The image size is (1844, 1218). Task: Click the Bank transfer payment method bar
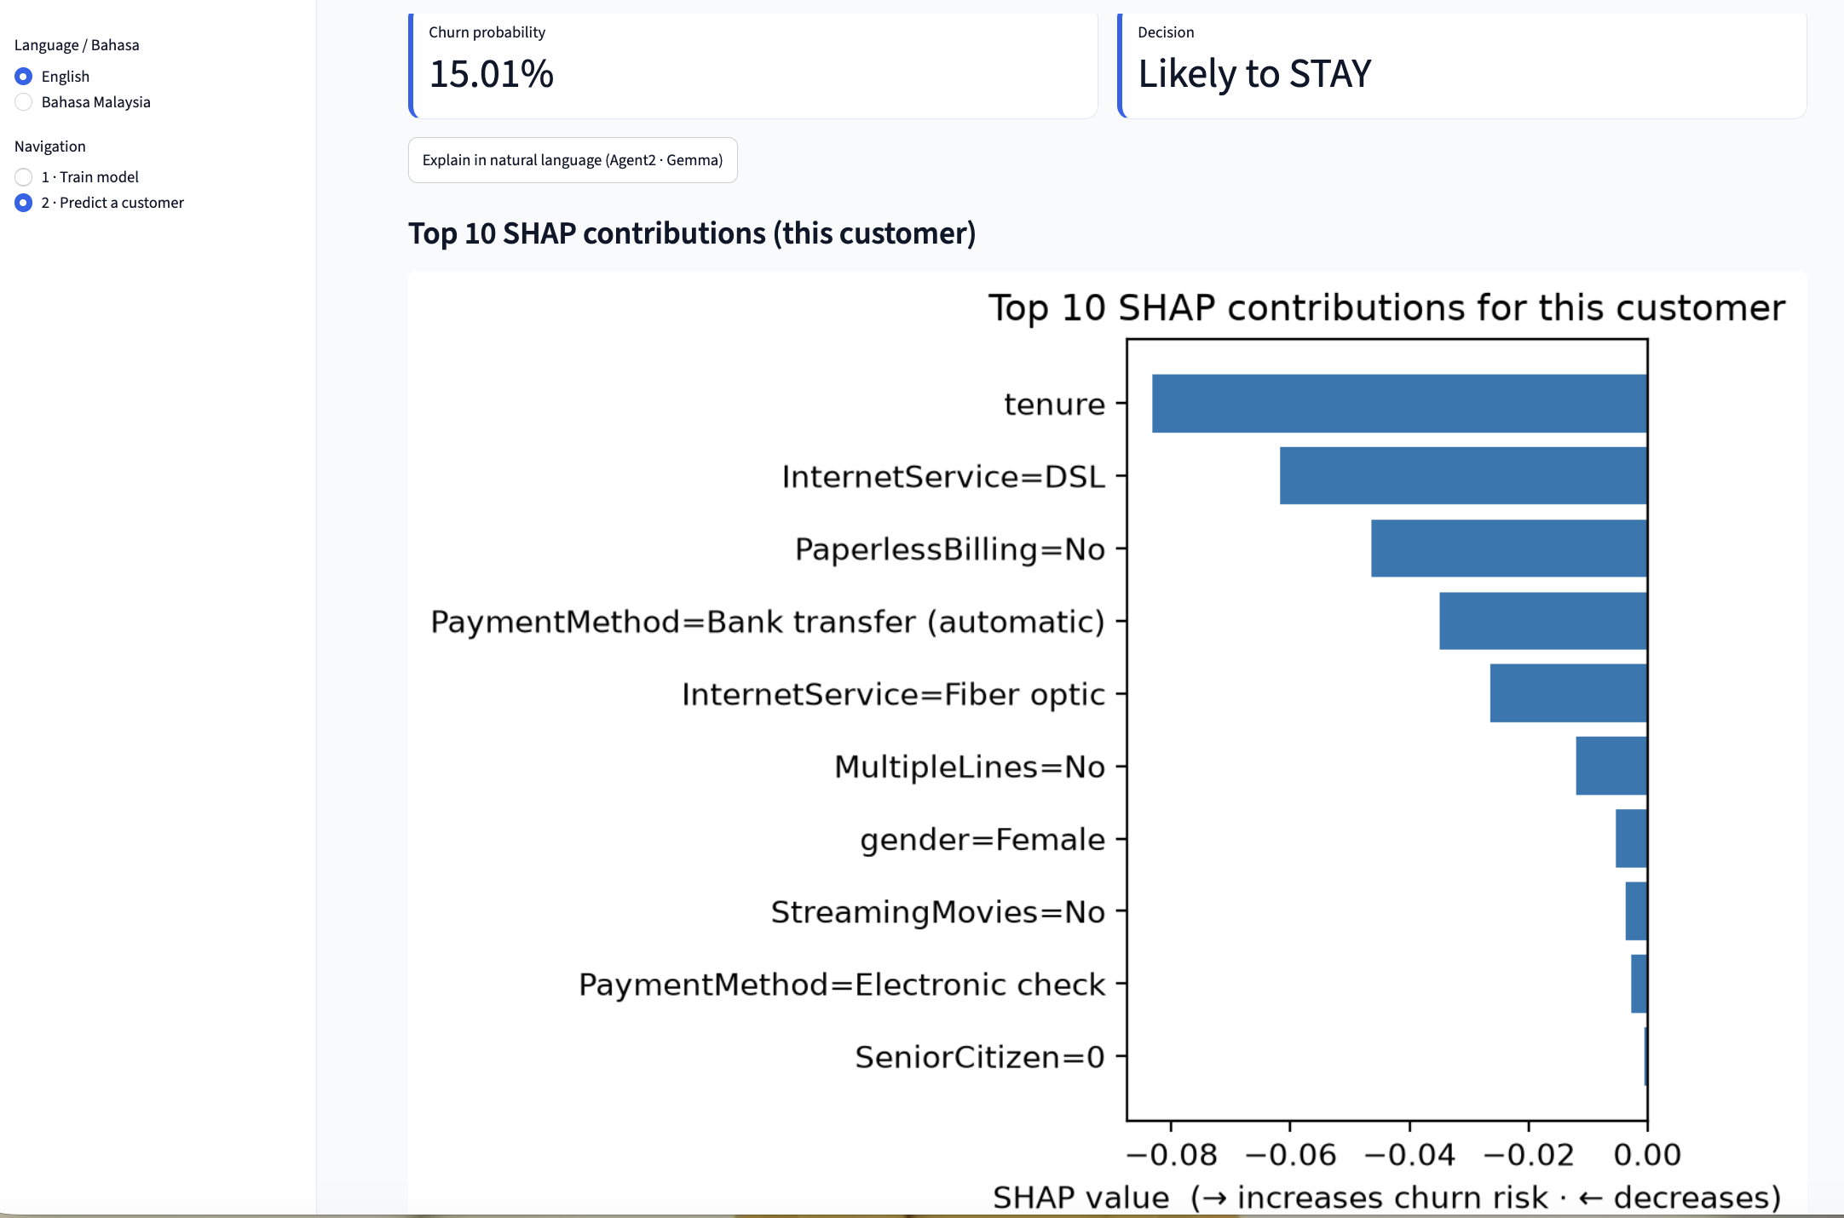(1543, 621)
